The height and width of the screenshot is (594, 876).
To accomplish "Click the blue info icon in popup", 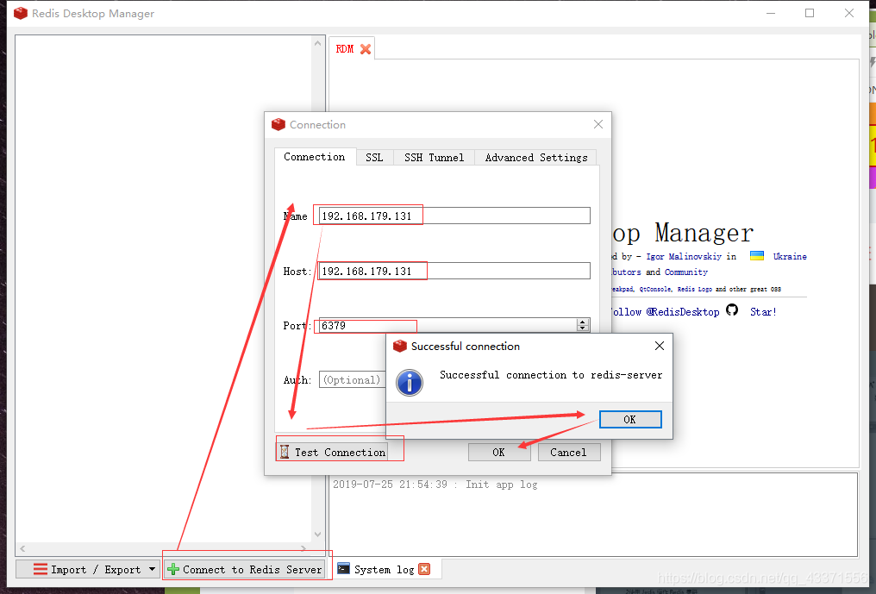I will pyautogui.click(x=410, y=383).
